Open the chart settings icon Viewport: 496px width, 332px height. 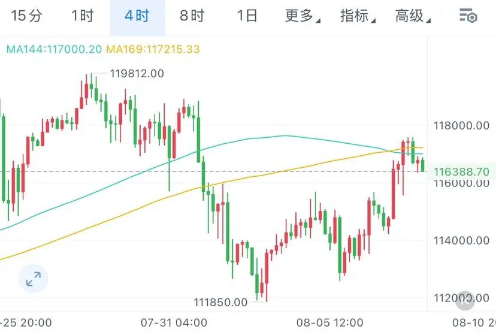tap(468, 16)
